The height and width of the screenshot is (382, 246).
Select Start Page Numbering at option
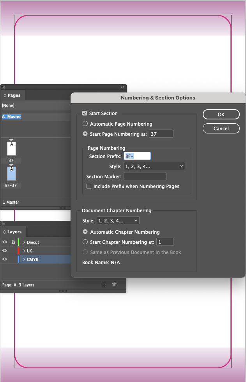[85, 134]
